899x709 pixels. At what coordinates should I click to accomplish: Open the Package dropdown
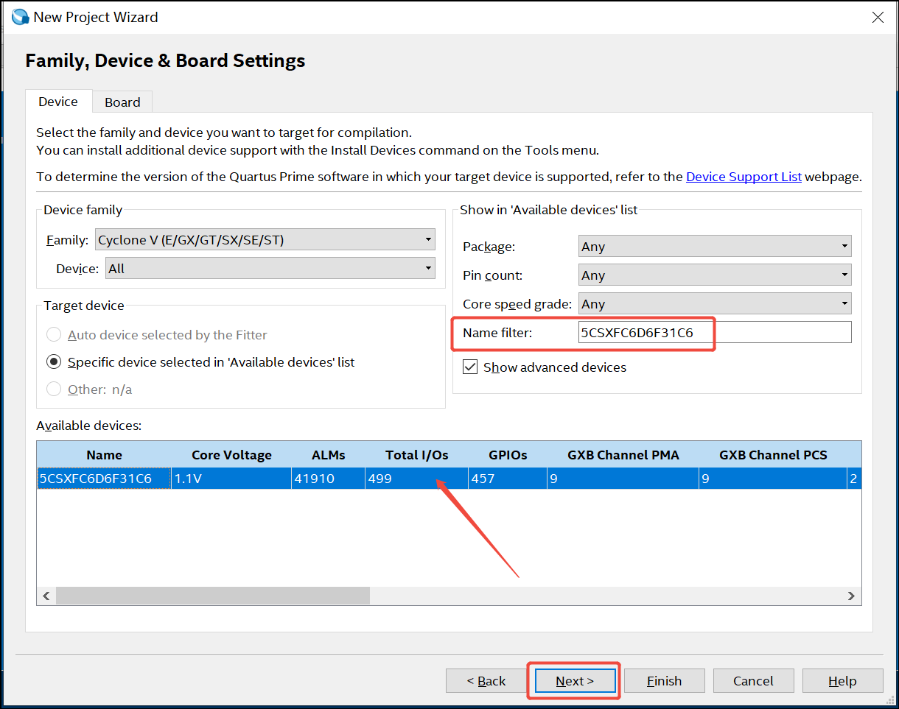pyautogui.click(x=715, y=247)
